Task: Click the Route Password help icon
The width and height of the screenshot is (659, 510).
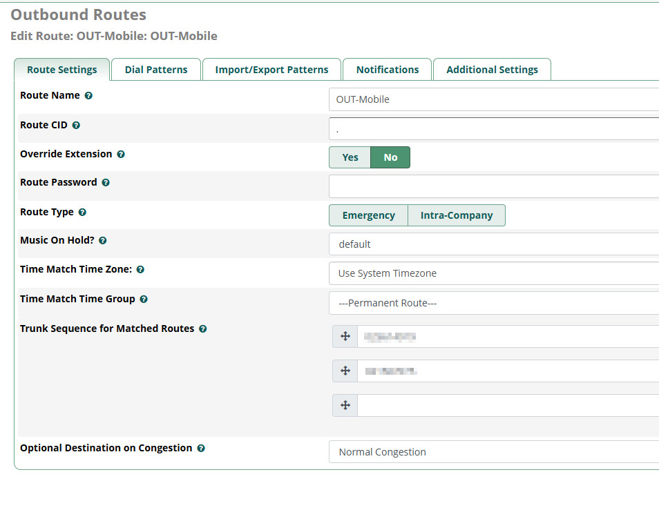Action: click(x=106, y=183)
